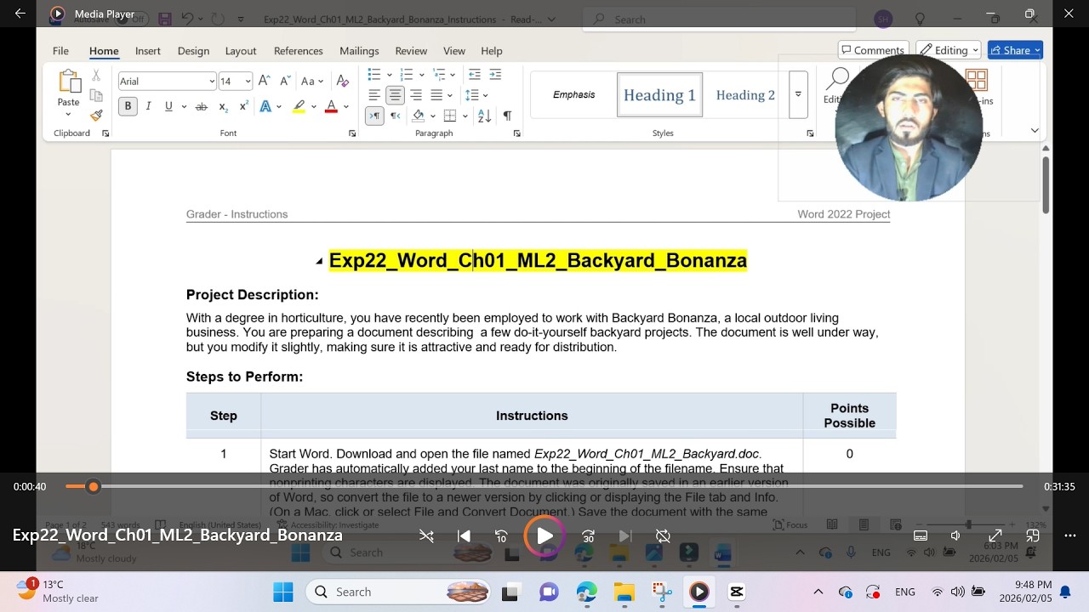The width and height of the screenshot is (1089, 612).
Task: Click the Shading paint bucket icon
Action: (x=418, y=116)
